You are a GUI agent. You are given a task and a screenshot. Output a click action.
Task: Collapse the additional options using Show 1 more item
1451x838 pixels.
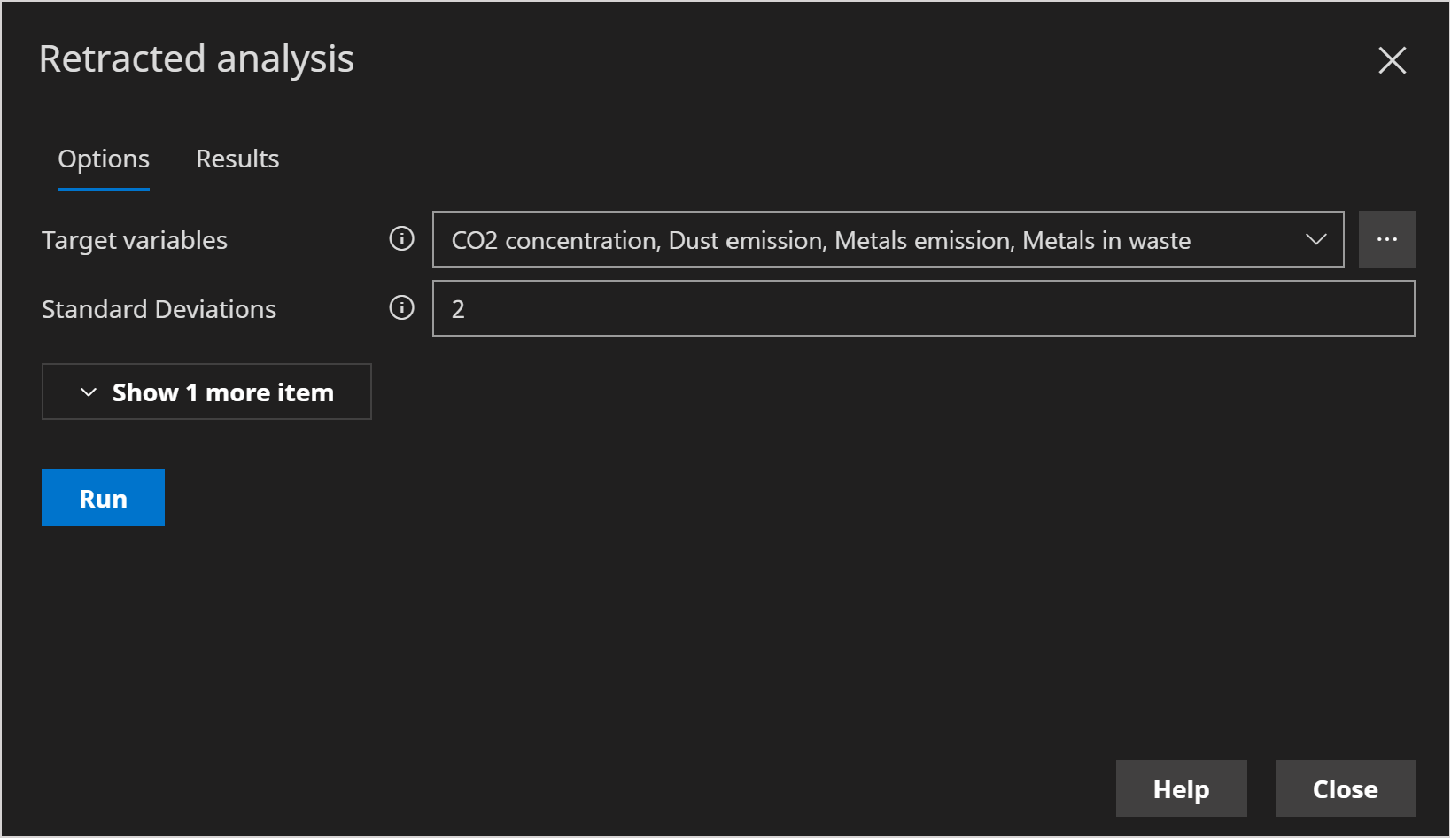click(x=206, y=392)
